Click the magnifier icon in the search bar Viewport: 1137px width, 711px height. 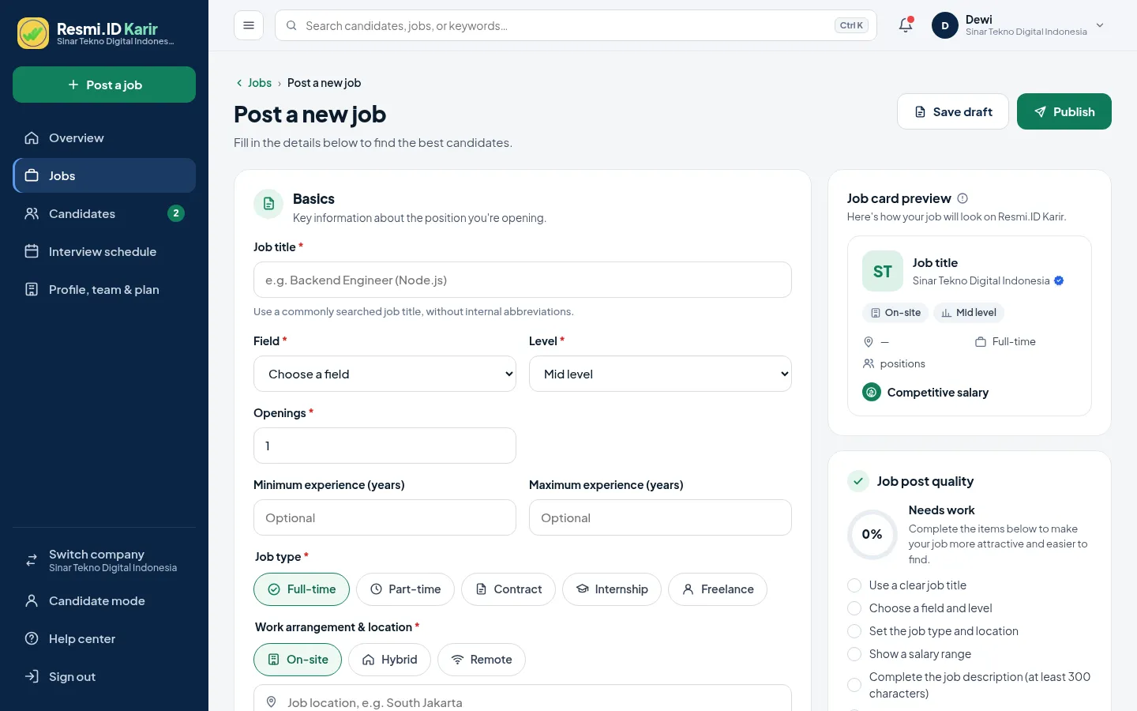coord(291,25)
